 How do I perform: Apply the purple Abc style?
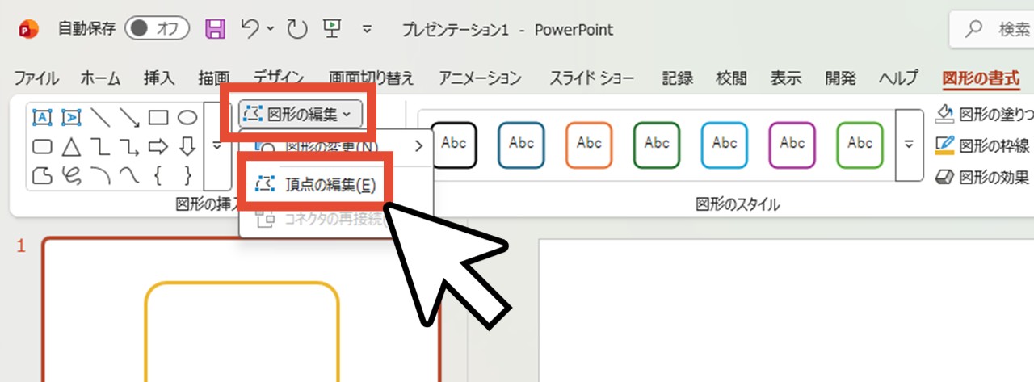(x=792, y=144)
